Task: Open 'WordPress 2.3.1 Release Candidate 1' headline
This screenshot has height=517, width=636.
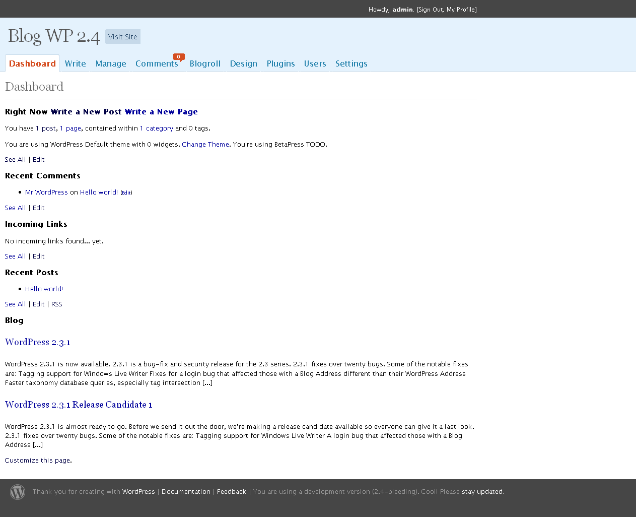Action: click(79, 405)
